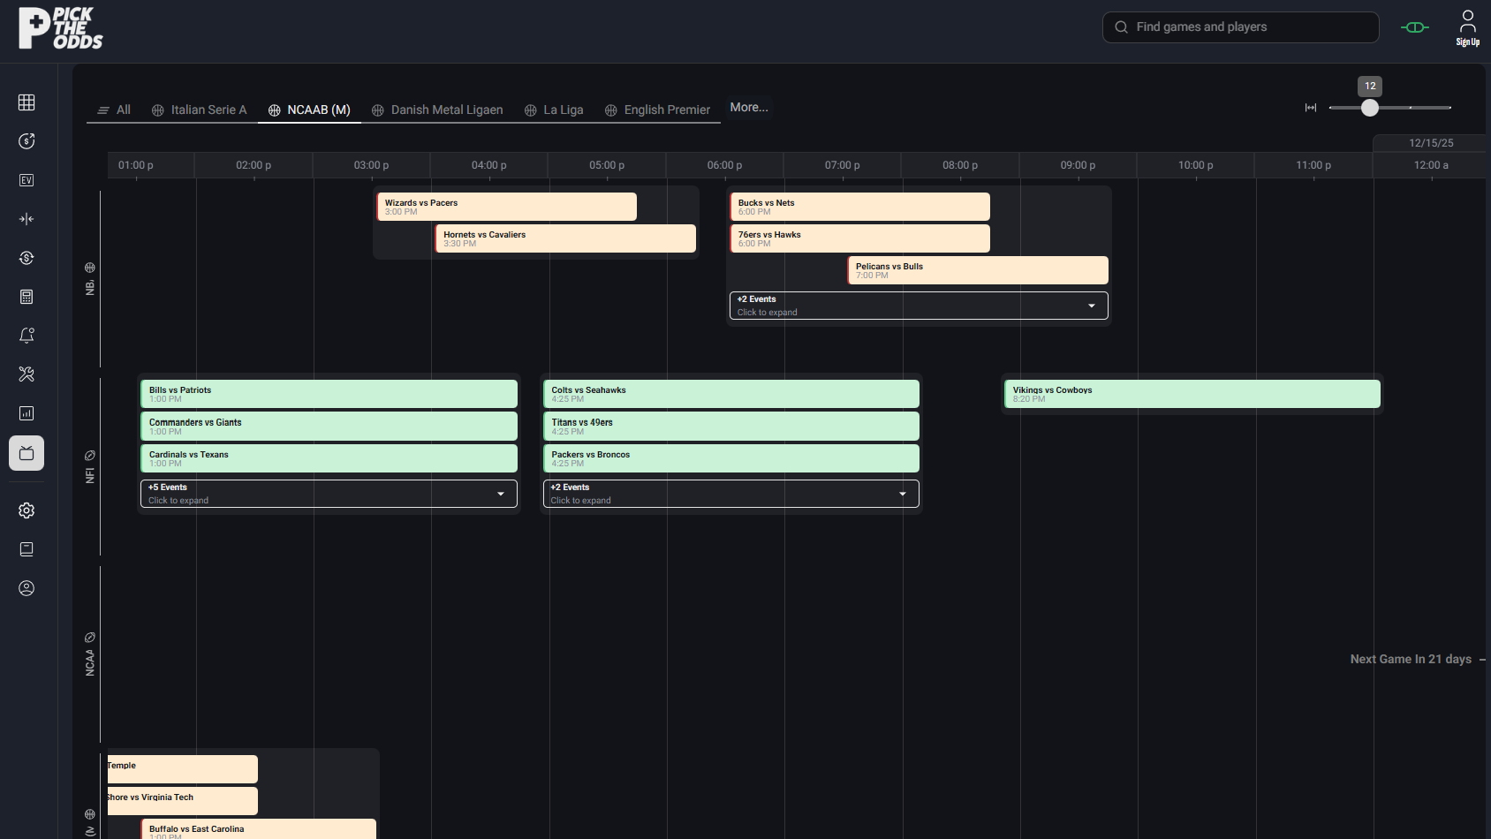Click the green connection status icon
The width and height of the screenshot is (1491, 839).
tap(1414, 27)
